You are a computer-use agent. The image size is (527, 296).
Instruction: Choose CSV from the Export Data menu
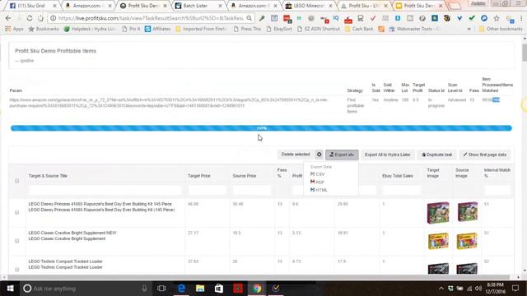click(x=318, y=174)
